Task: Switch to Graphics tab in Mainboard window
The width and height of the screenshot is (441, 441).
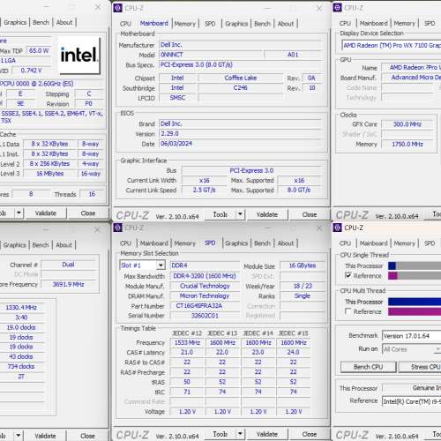Action: (x=236, y=24)
